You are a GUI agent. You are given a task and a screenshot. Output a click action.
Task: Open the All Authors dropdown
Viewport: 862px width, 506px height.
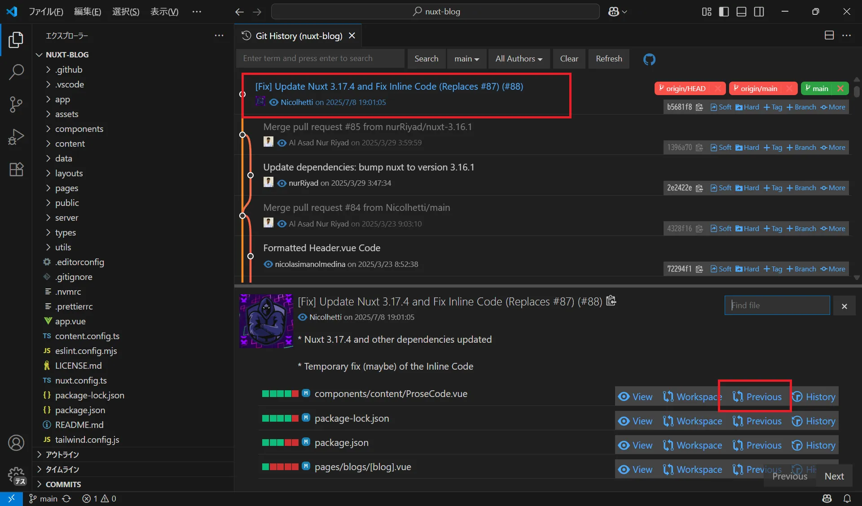519,59
